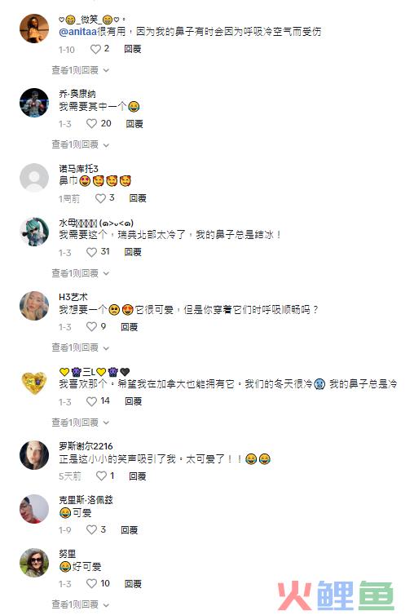The width and height of the screenshot is (414, 615).
Task: Click 回覆 under 克里斯·洛佩兹's comment
Action: [x=130, y=530]
